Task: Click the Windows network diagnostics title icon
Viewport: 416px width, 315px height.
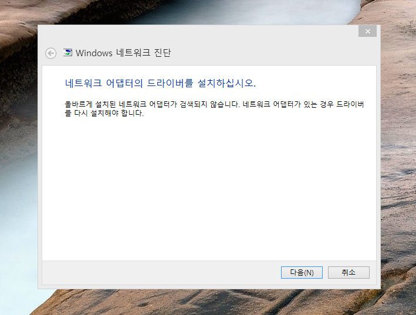Action: point(67,53)
